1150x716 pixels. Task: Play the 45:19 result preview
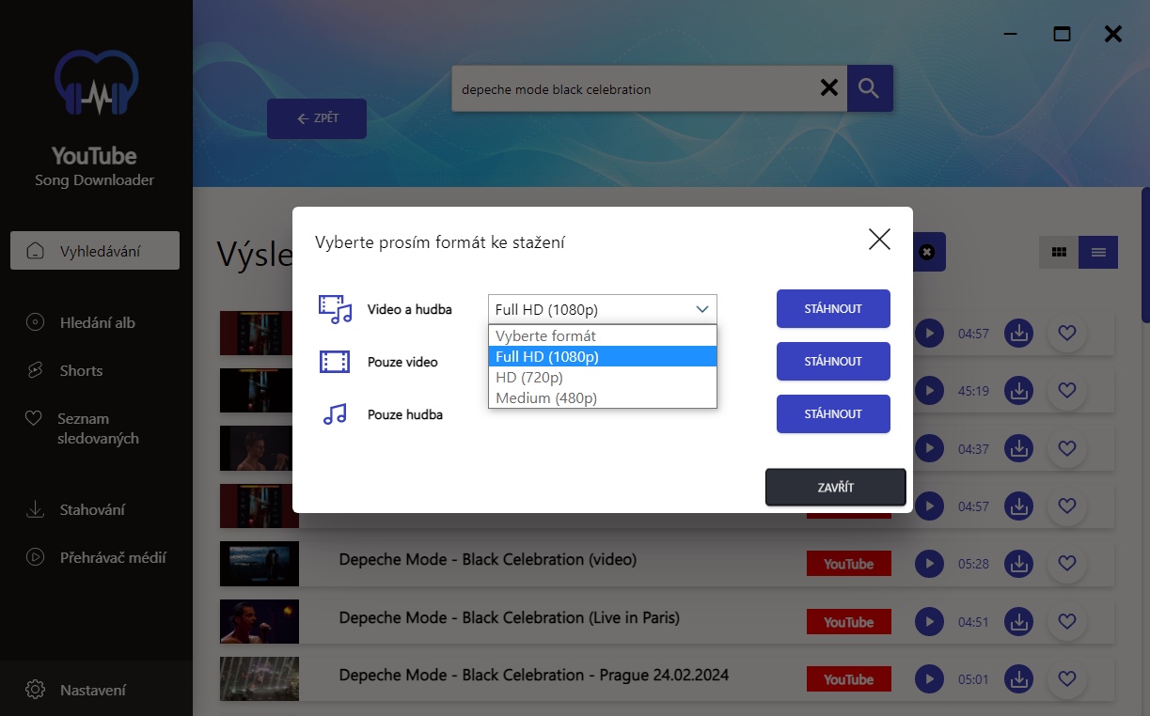(929, 391)
